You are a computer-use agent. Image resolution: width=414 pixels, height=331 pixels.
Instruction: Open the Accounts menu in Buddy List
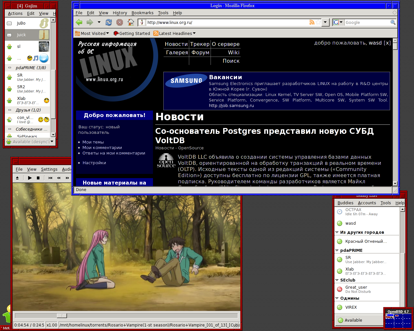click(x=367, y=203)
